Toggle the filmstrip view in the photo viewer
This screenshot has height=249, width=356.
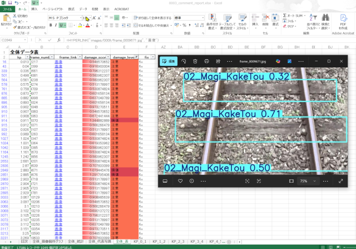165,181
